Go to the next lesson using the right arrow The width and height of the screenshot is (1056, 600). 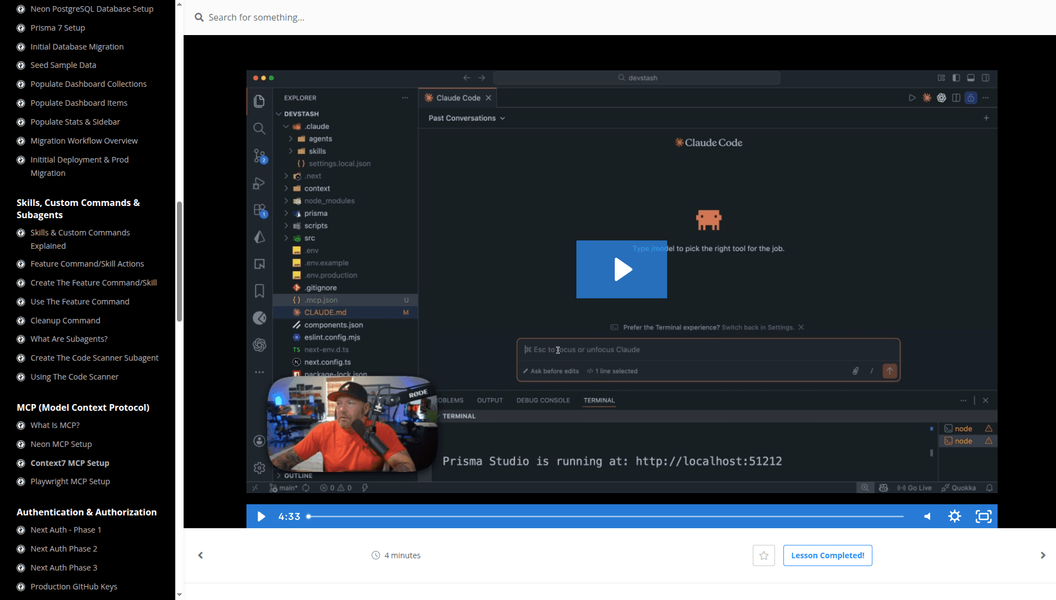coord(1043,555)
